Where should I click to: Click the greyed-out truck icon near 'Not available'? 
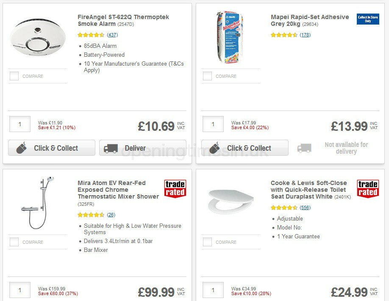pos(303,148)
